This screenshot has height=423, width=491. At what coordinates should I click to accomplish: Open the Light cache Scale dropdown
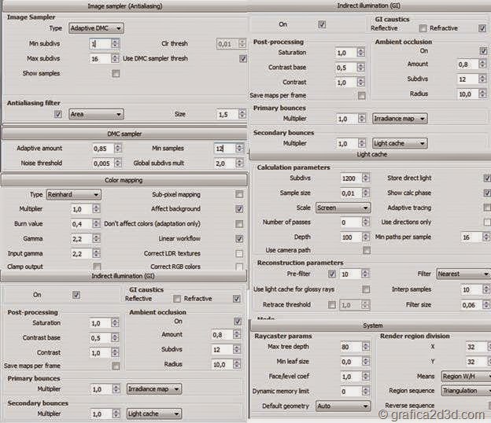tap(342, 208)
